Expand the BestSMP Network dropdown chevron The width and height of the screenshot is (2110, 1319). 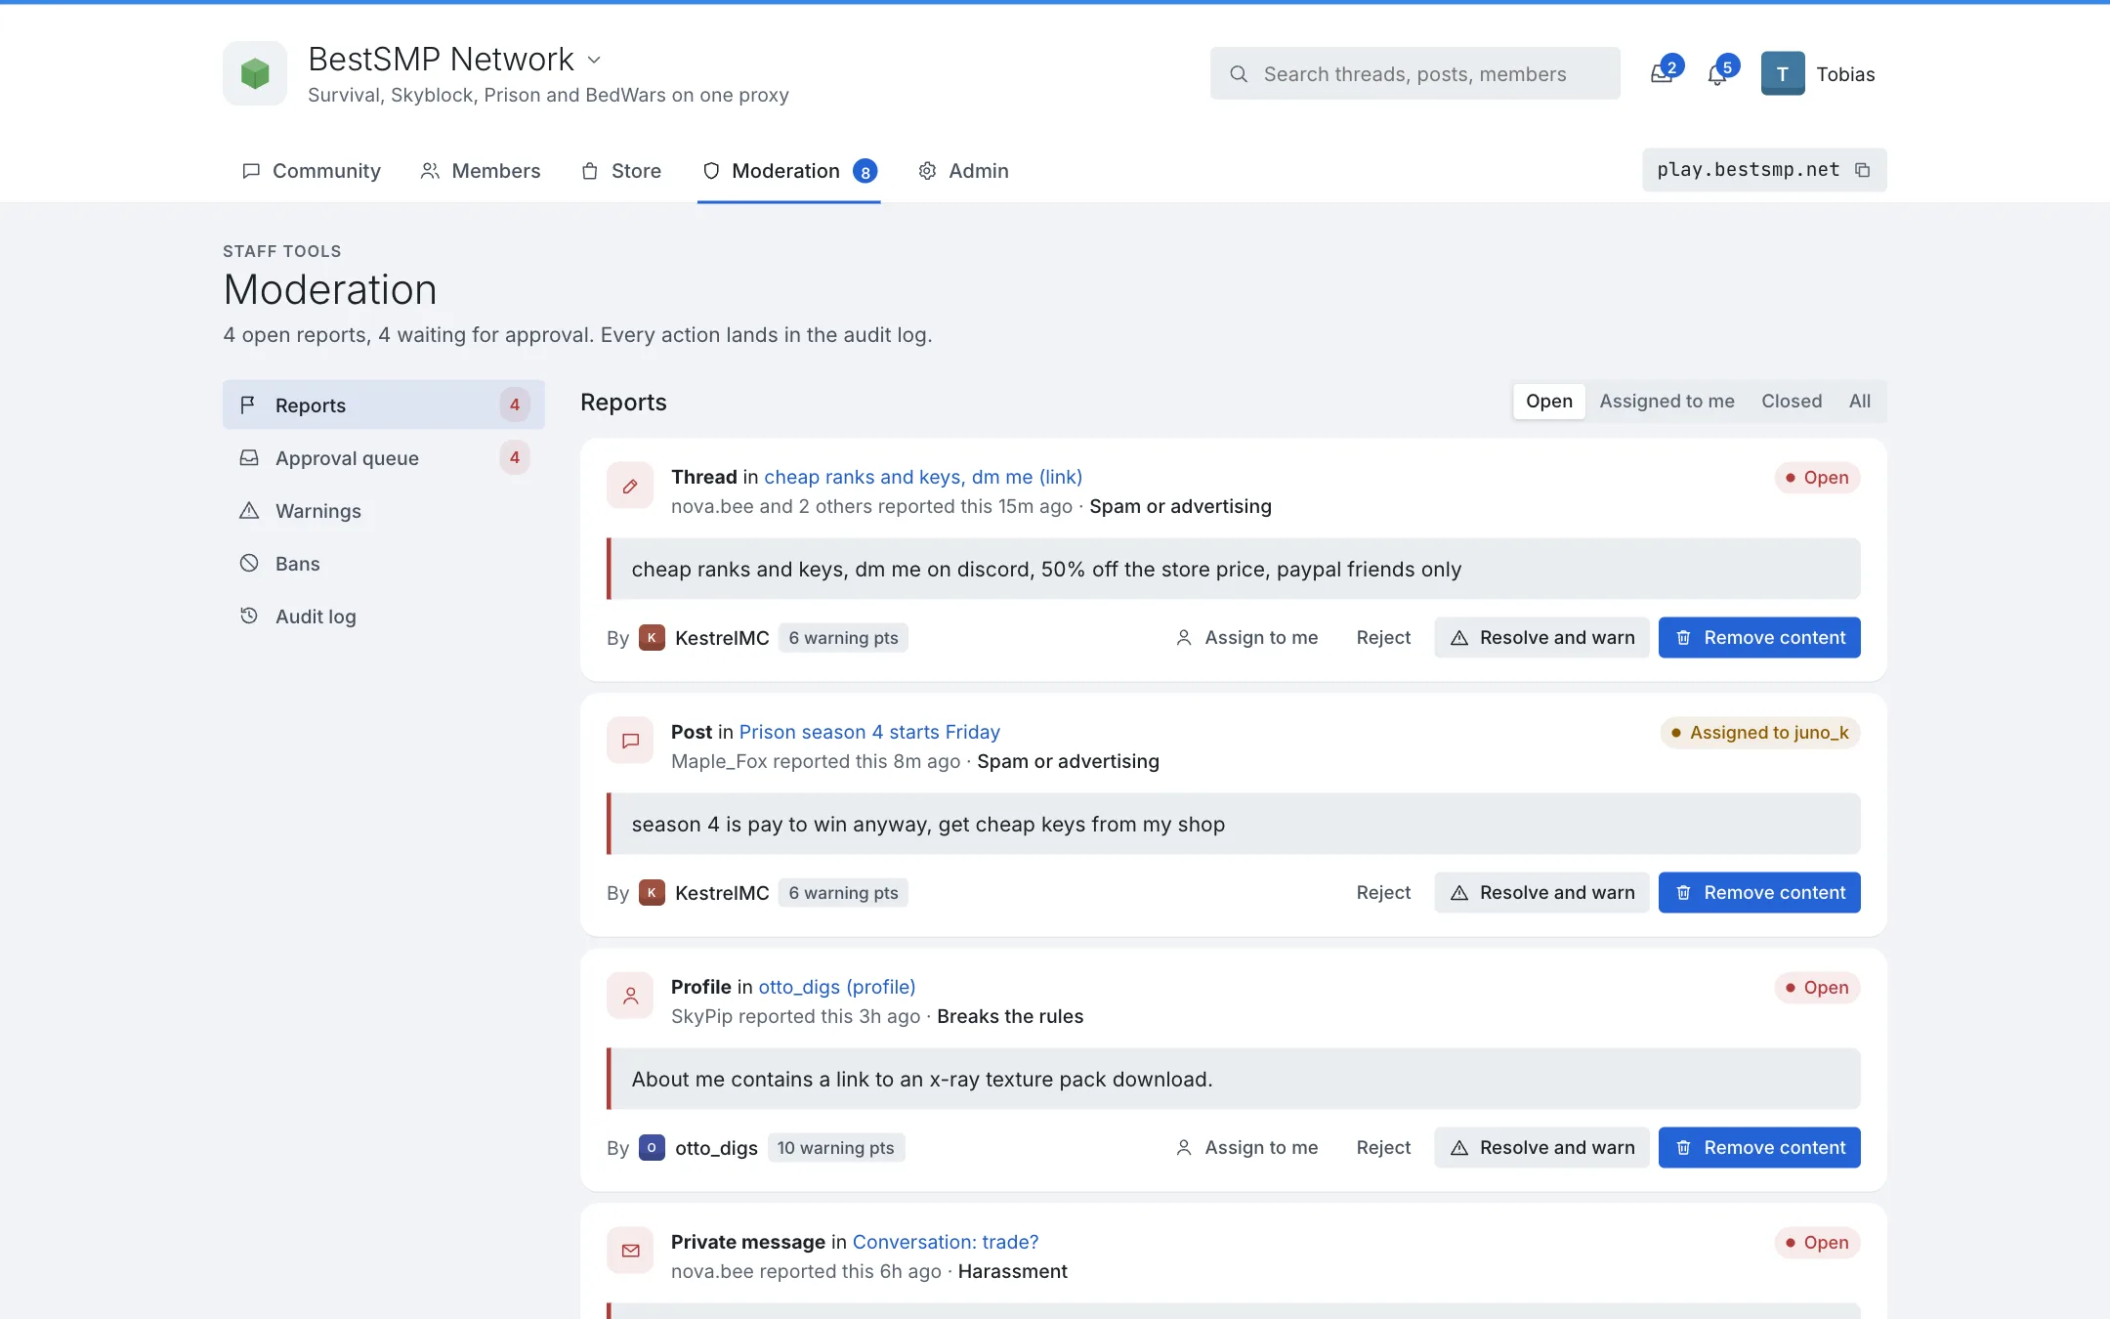click(594, 60)
